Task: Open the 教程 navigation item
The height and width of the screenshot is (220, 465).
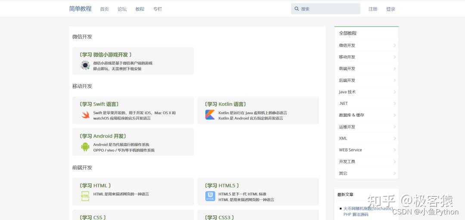Action: pos(140,9)
